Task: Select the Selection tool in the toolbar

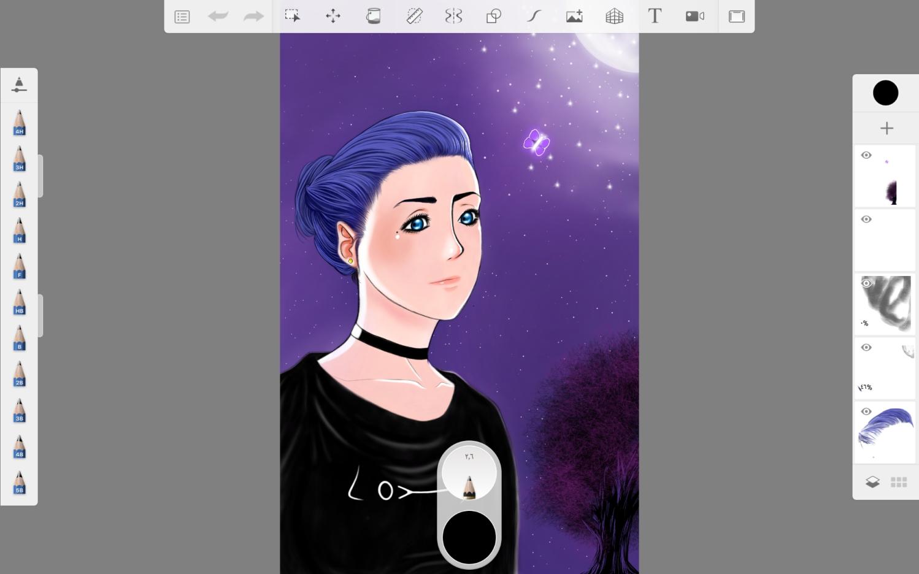Action: pos(293,16)
